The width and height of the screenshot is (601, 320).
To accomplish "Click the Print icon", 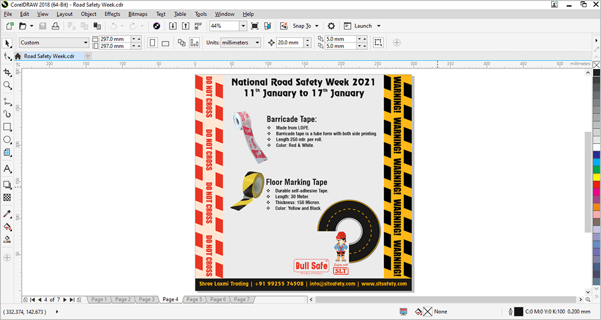I will pyautogui.click(x=55, y=26).
